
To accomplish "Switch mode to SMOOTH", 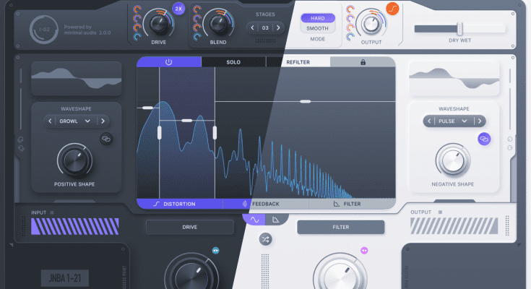I will (318, 30).
